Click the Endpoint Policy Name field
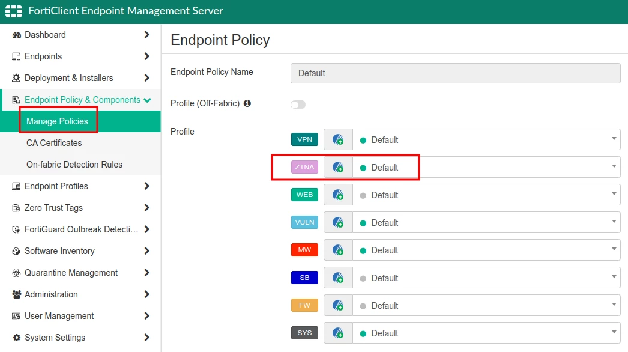The width and height of the screenshot is (628, 352). 455,73
